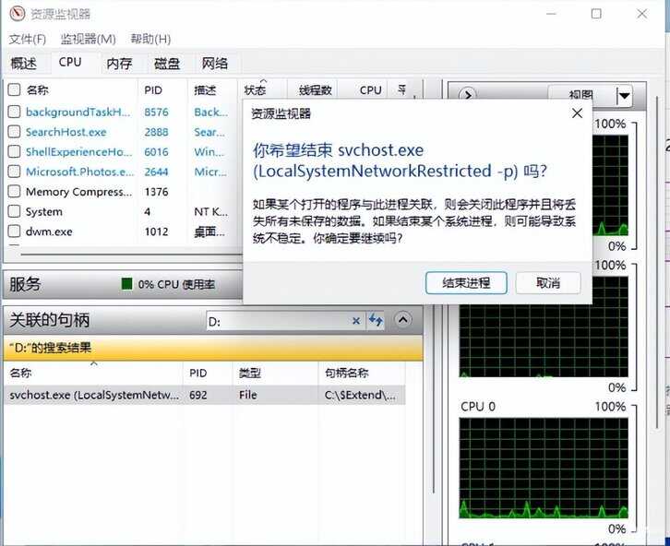Click the Resource Monitor app icon in title bar
The width and height of the screenshot is (670, 546).
18,14
